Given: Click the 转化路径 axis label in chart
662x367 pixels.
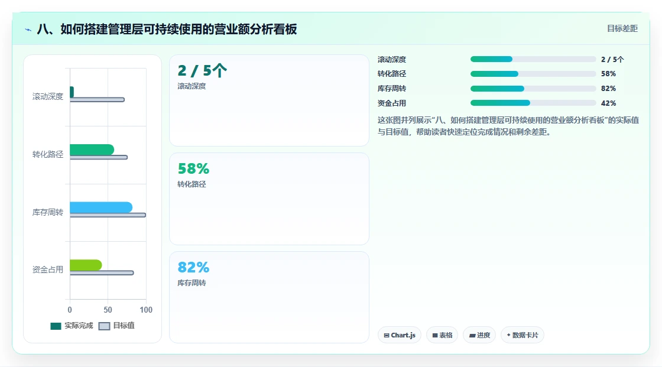Looking at the screenshot, I should 48,154.
